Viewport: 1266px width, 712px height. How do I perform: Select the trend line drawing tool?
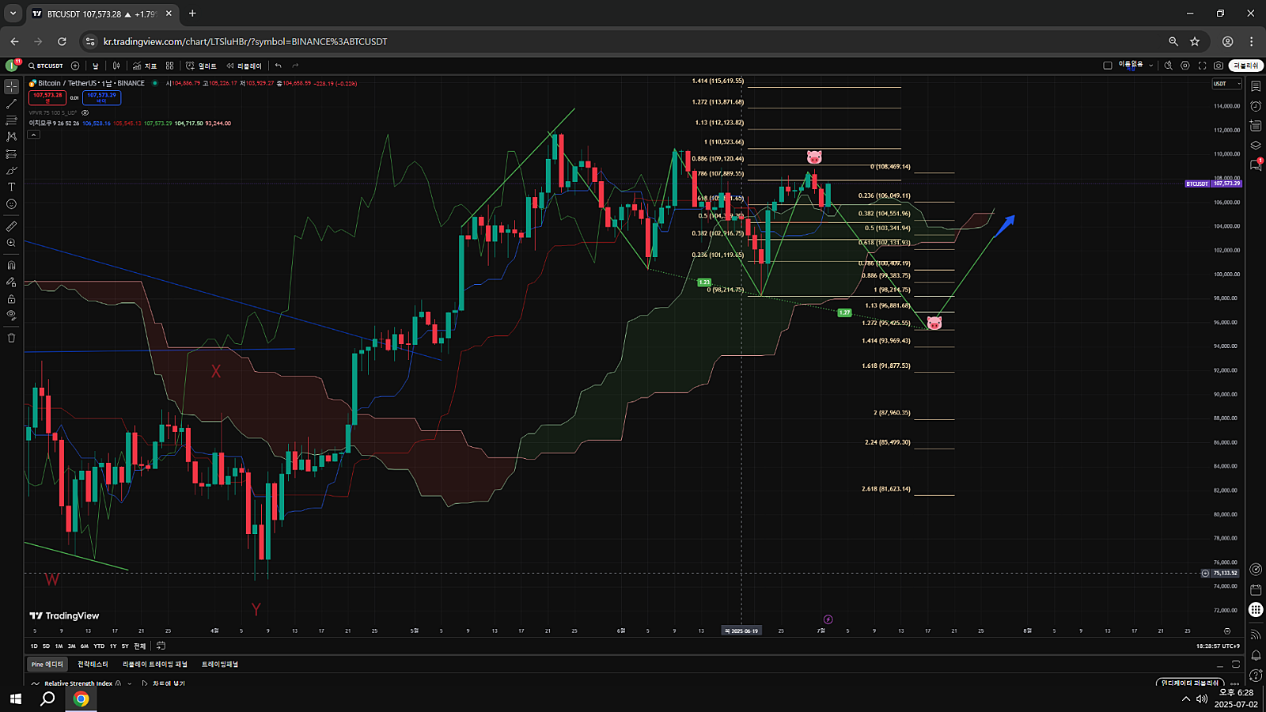(x=11, y=104)
